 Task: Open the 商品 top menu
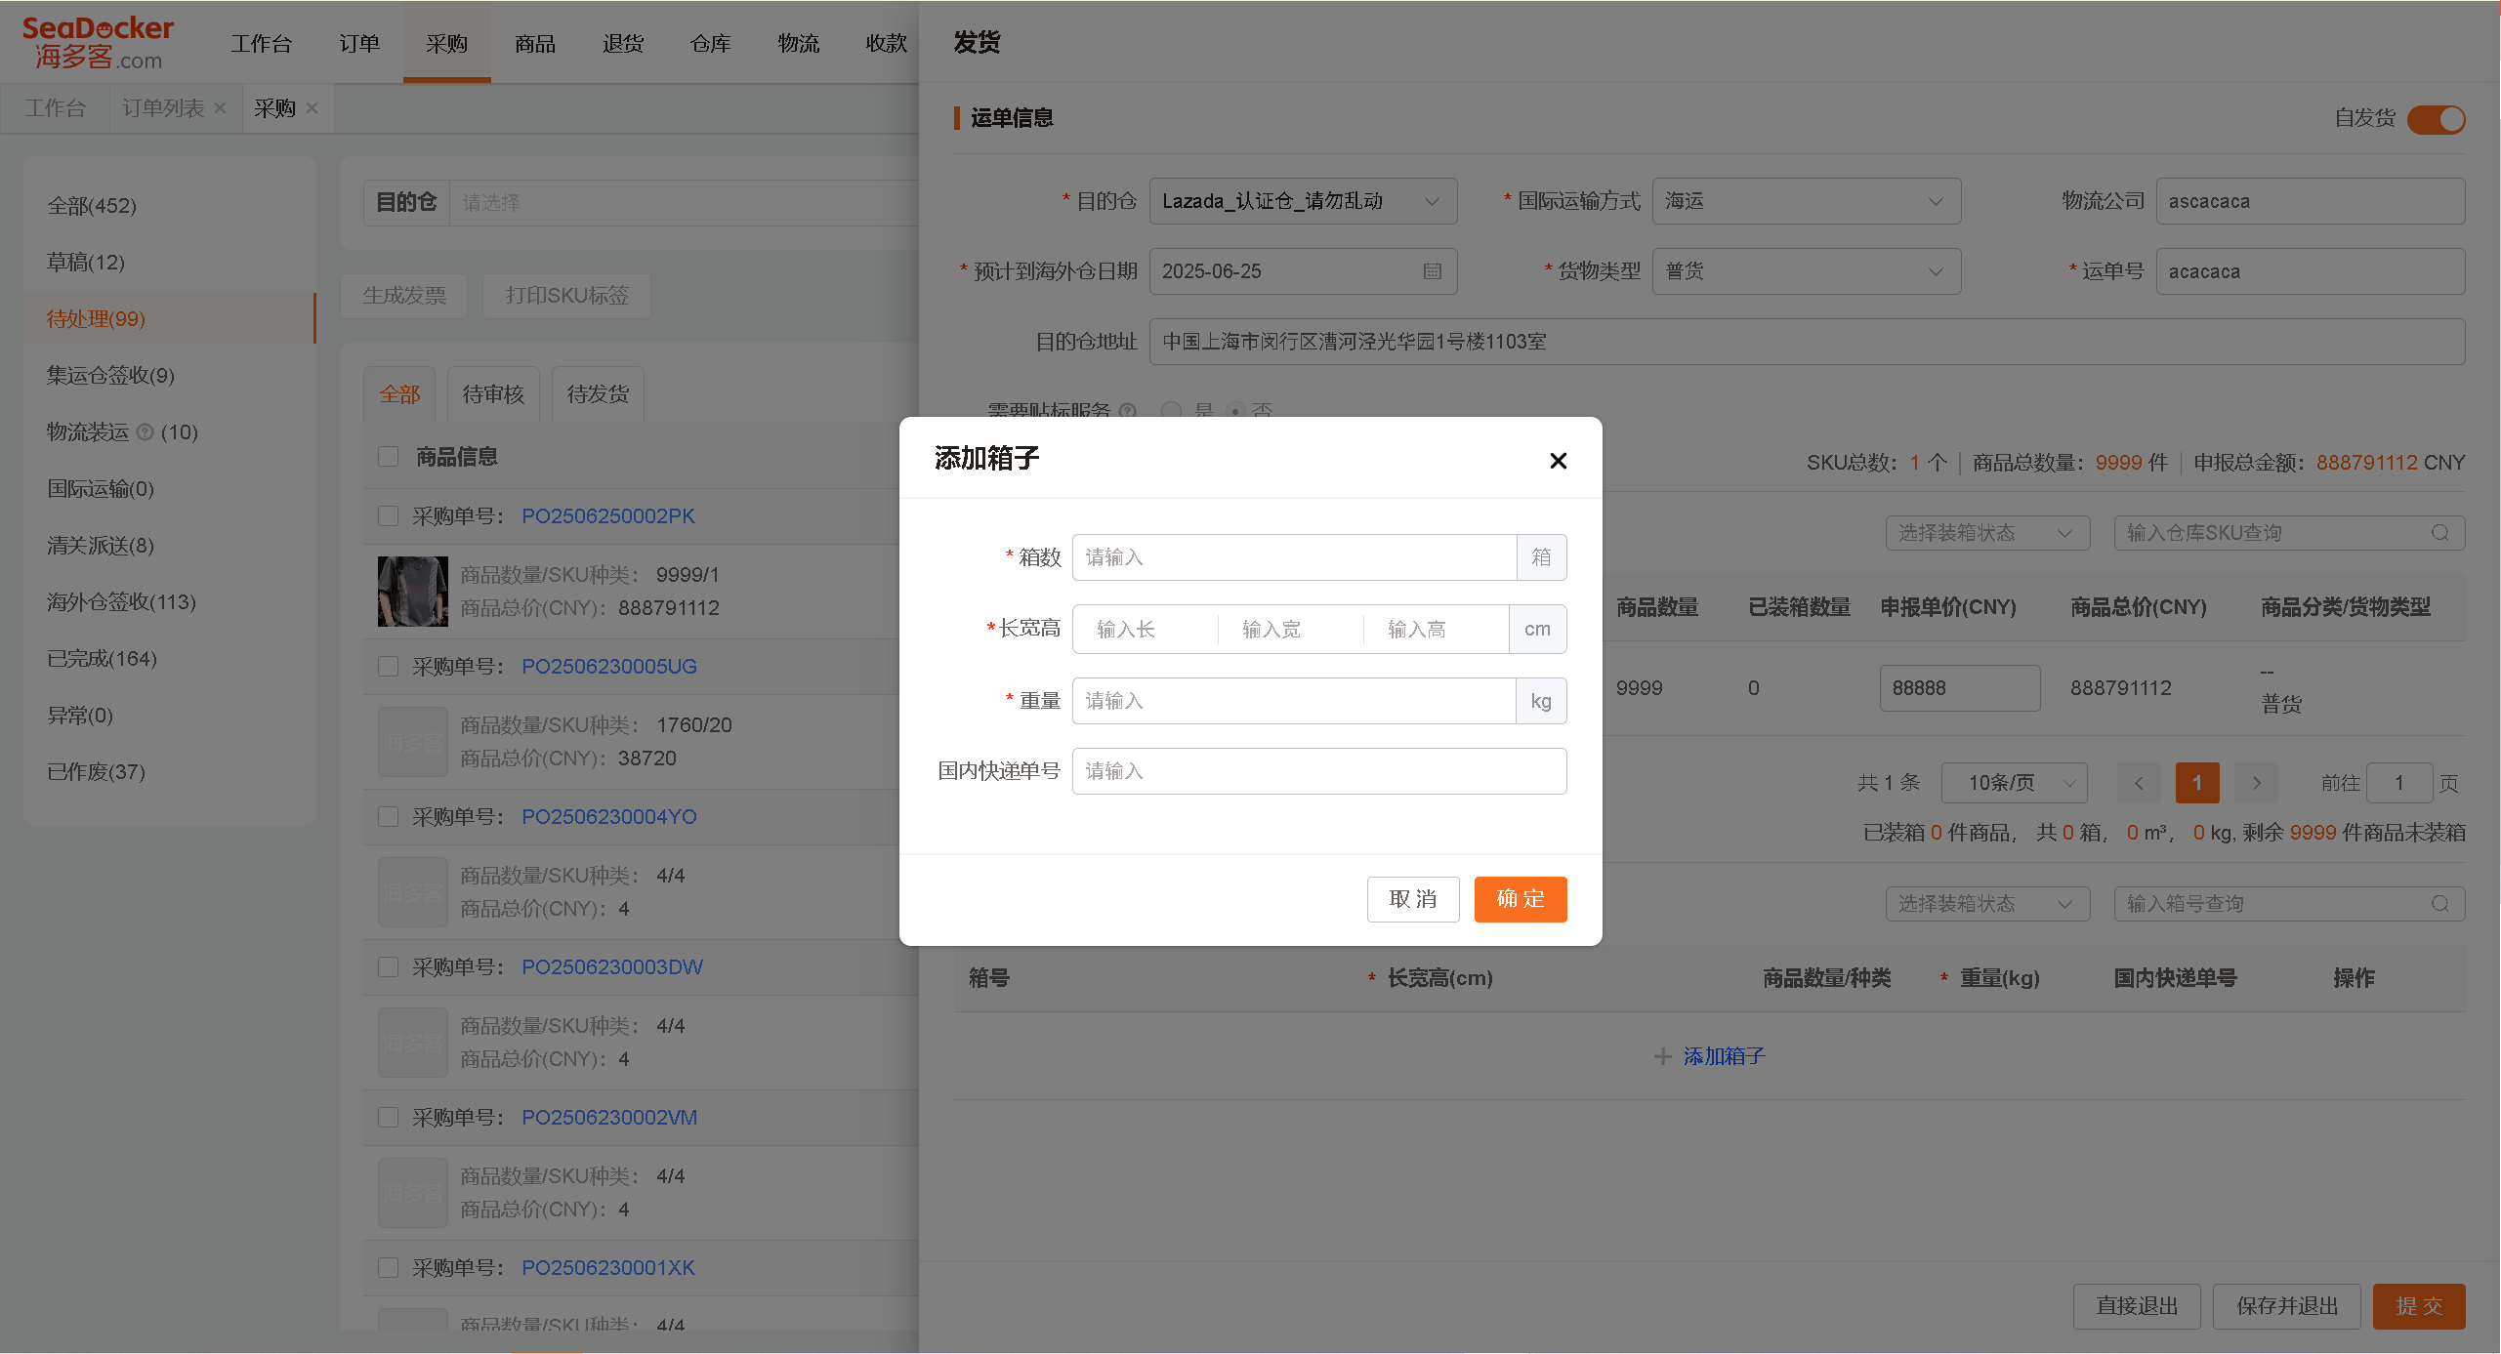(x=535, y=43)
